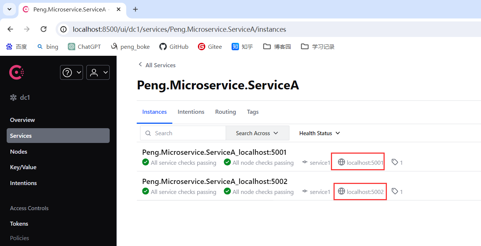Switch to the Routing tab
Image resolution: width=481 pixels, height=246 pixels.
point(225,112)
